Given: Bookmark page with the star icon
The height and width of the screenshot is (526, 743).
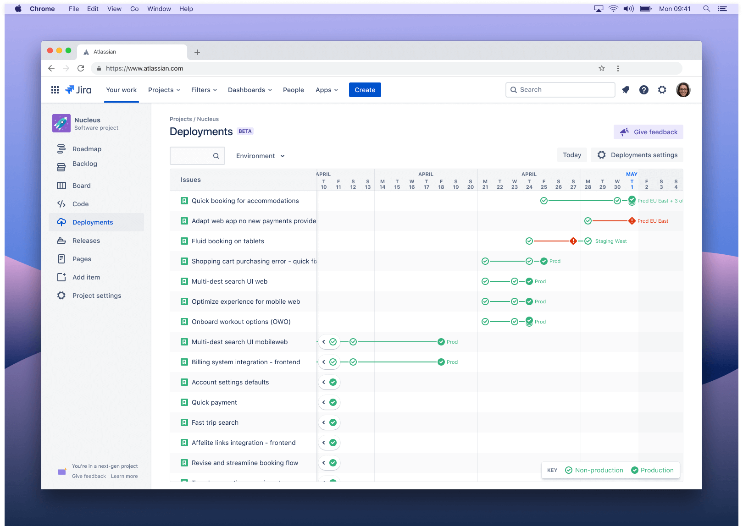Looking at the screenshot, I should [602, 68].
